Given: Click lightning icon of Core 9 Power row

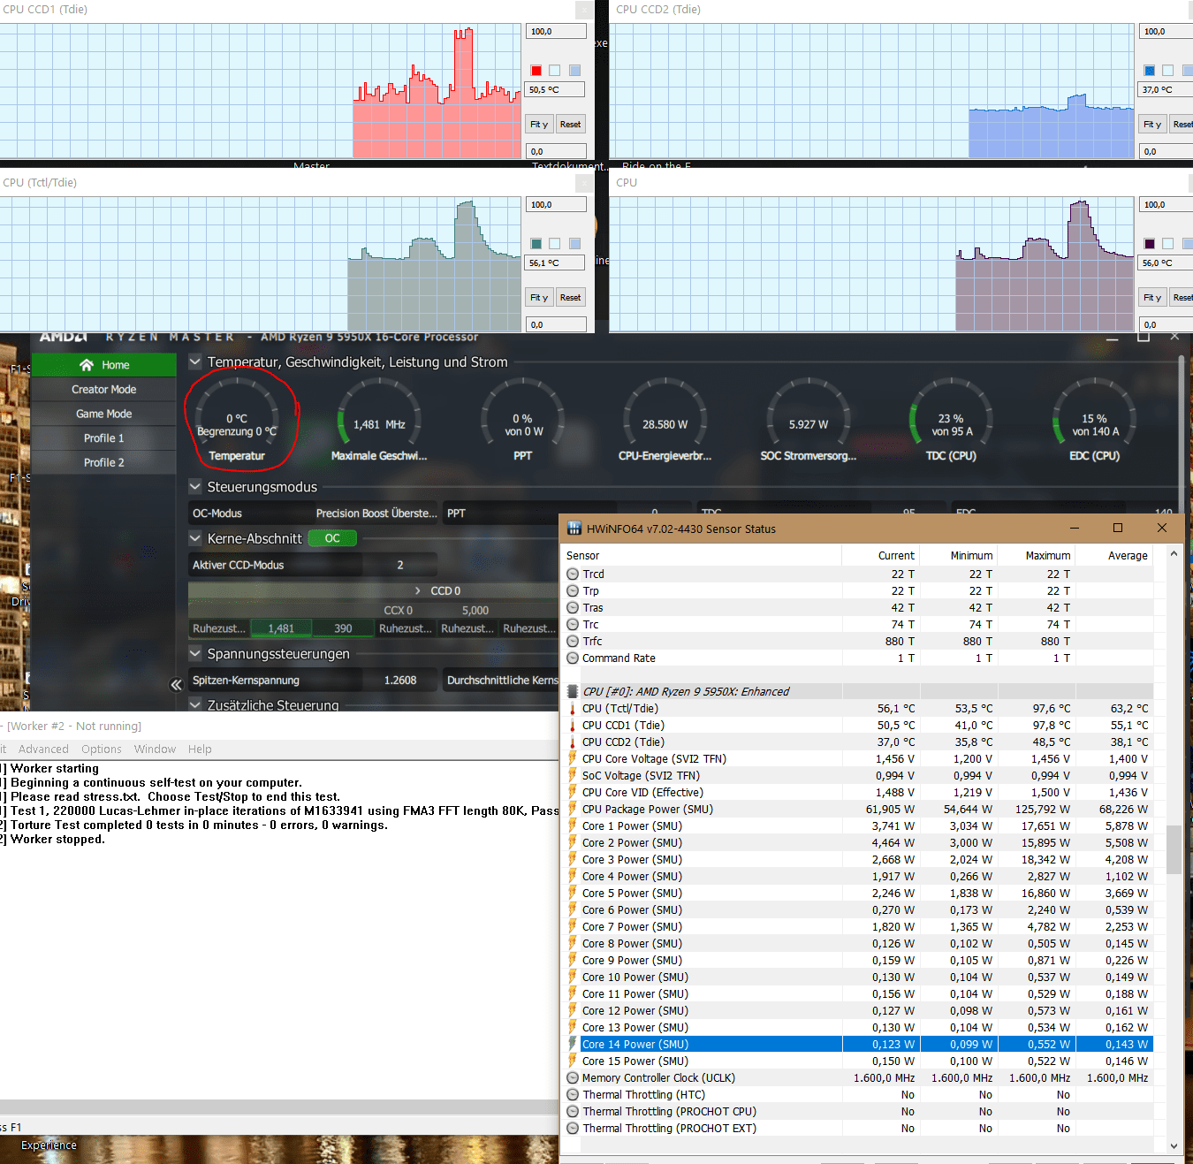Looking at the screenshot, I should [x=573, y=961].
